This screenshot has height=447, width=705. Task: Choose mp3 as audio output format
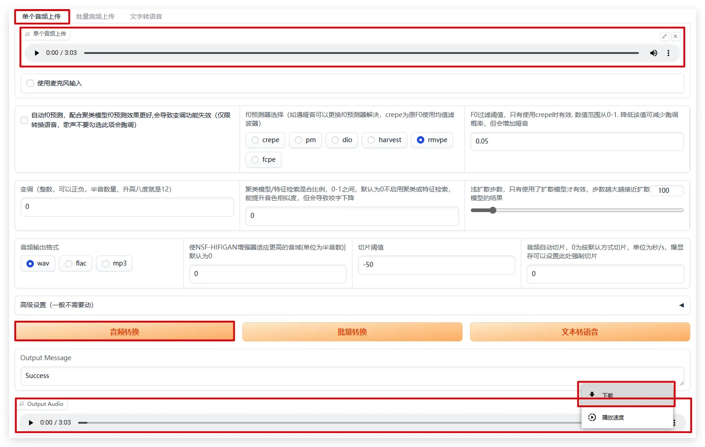pos(106,264)
